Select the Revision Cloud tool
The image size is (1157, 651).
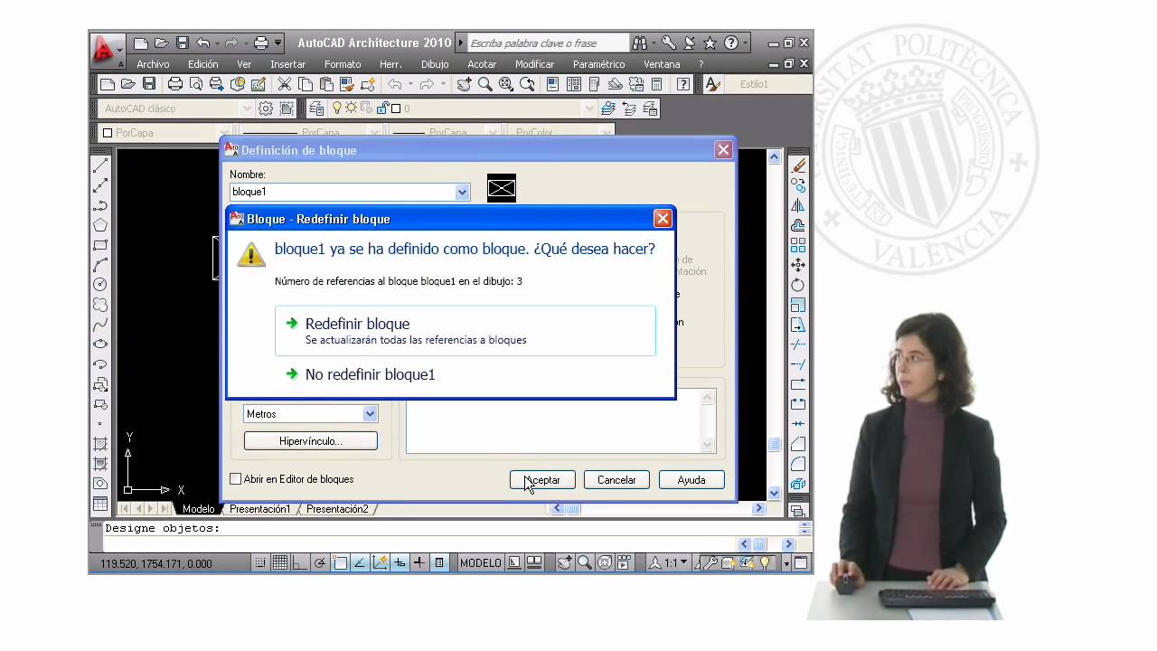click(x=100, y=305)
